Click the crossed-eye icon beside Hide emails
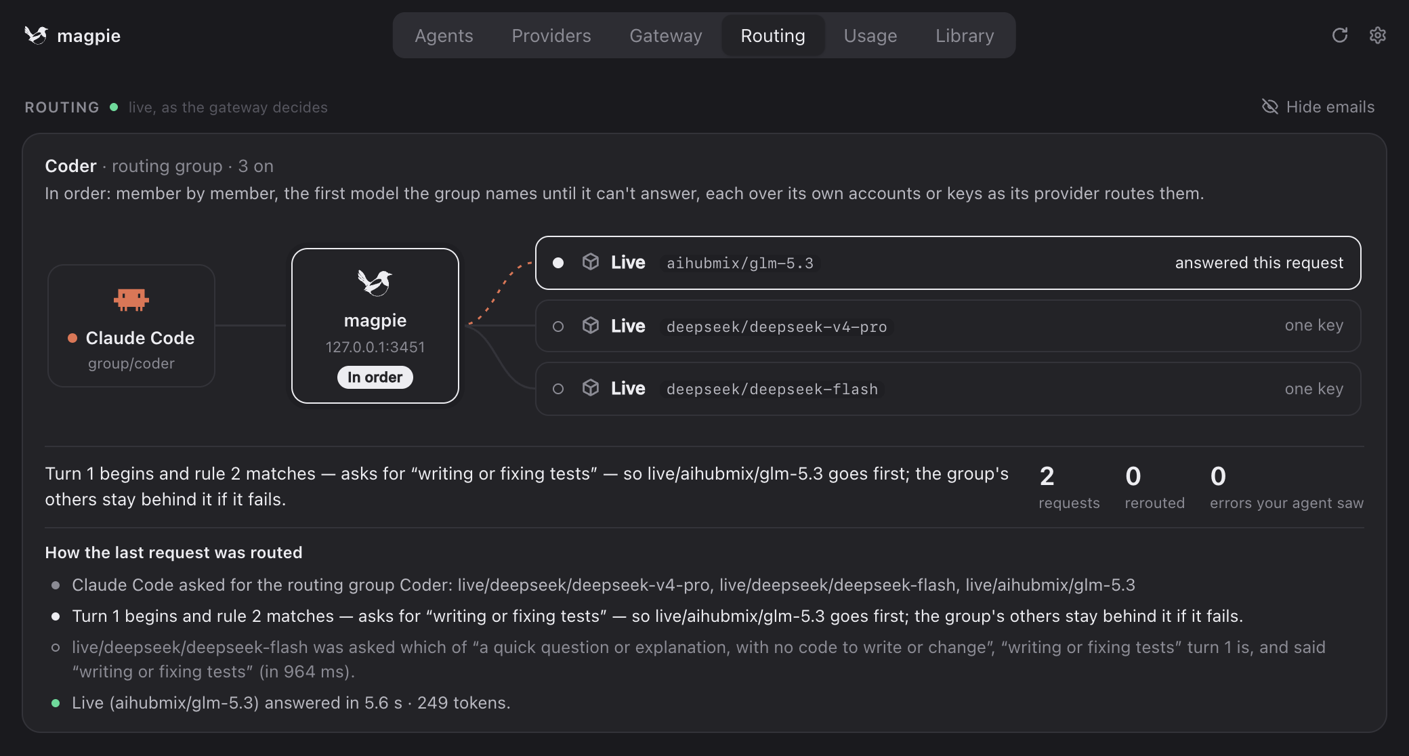 (x=1270, y=106)
